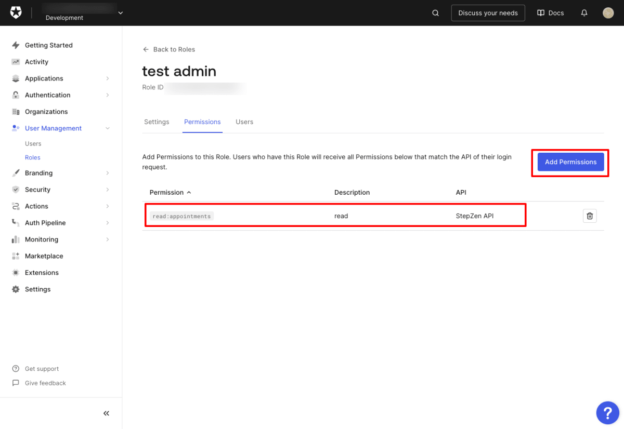Click the Give feedback chat icon
624x429 pixels.
(16, 383)
